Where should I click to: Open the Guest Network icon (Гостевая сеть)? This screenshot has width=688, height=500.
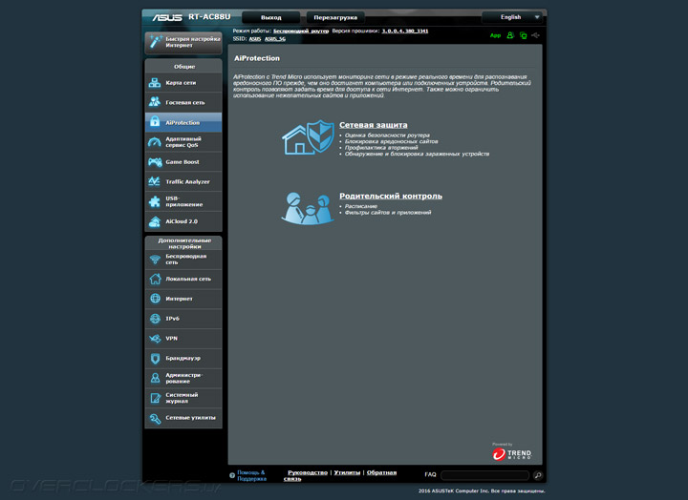pos(155,102)
